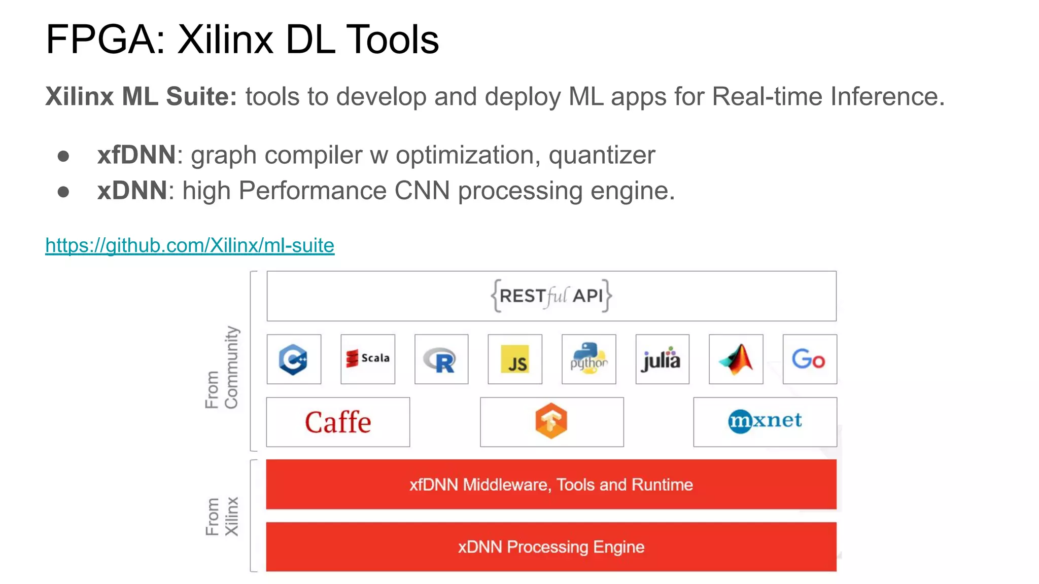Select the MATLAB logo tile

(736, 359)
